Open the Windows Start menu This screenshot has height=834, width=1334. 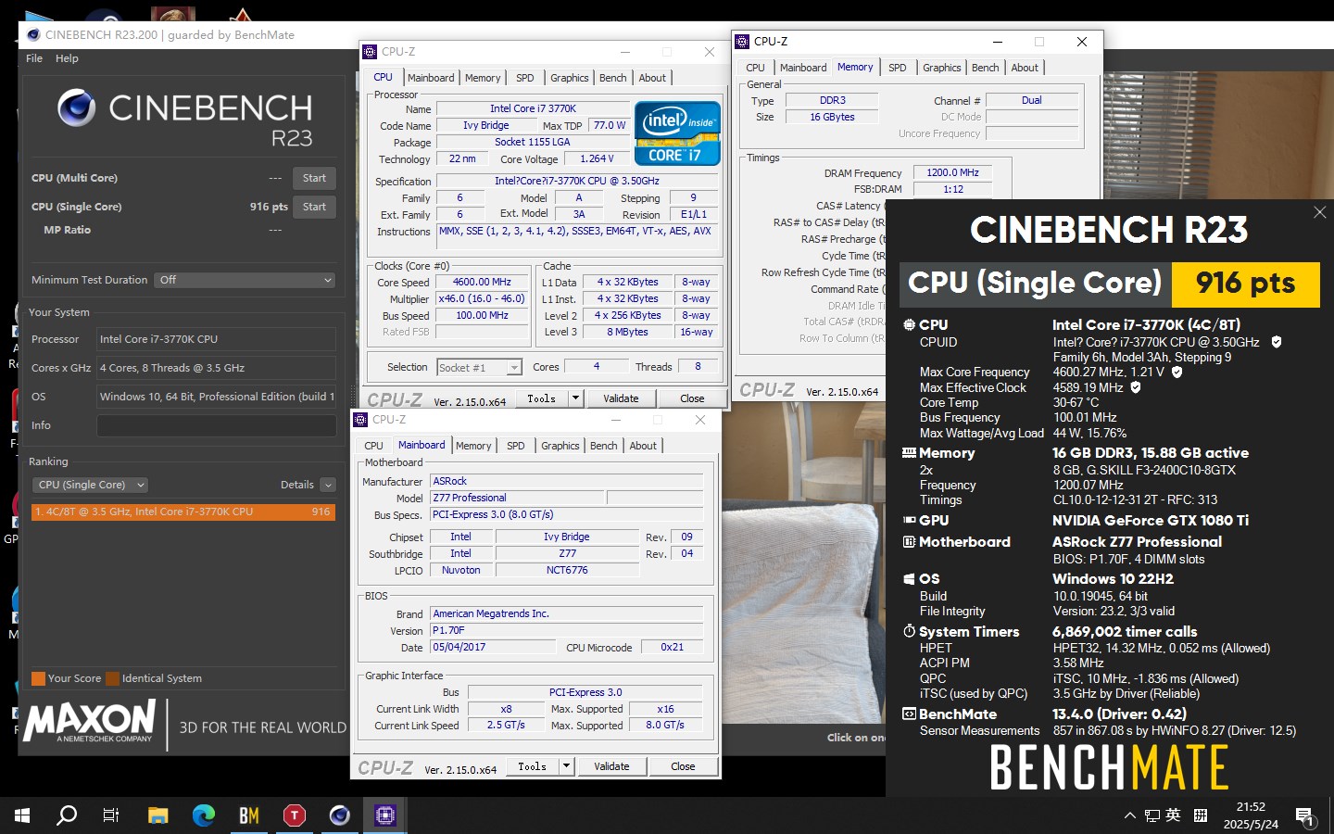22,815
